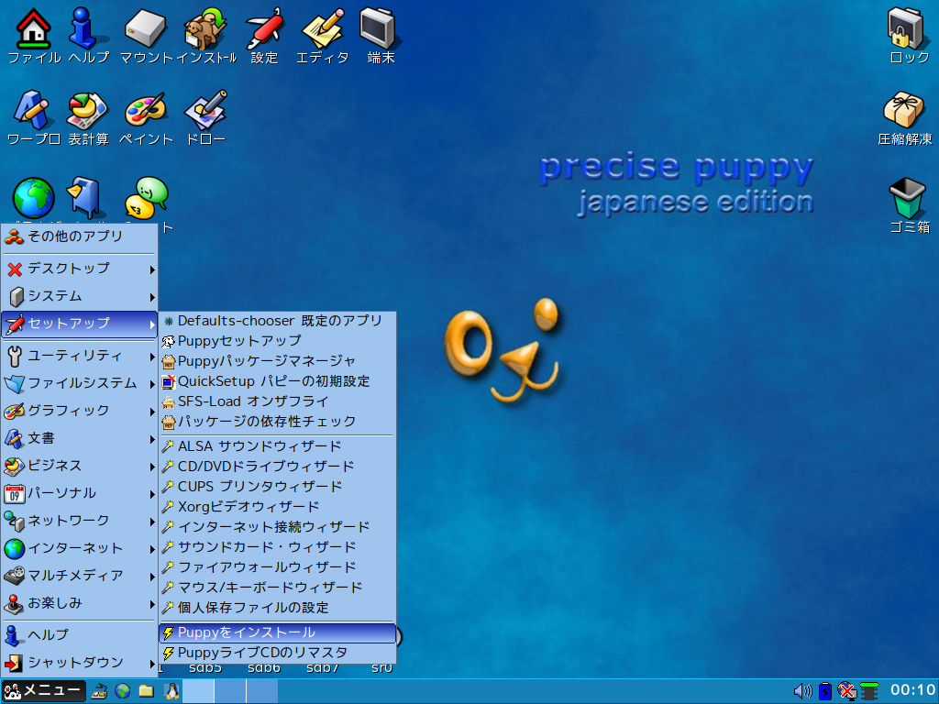
Task: Open the お楽しみ submenu
Action: coord(79,604)
